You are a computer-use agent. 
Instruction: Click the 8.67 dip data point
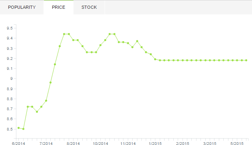[x=37, y=112]
